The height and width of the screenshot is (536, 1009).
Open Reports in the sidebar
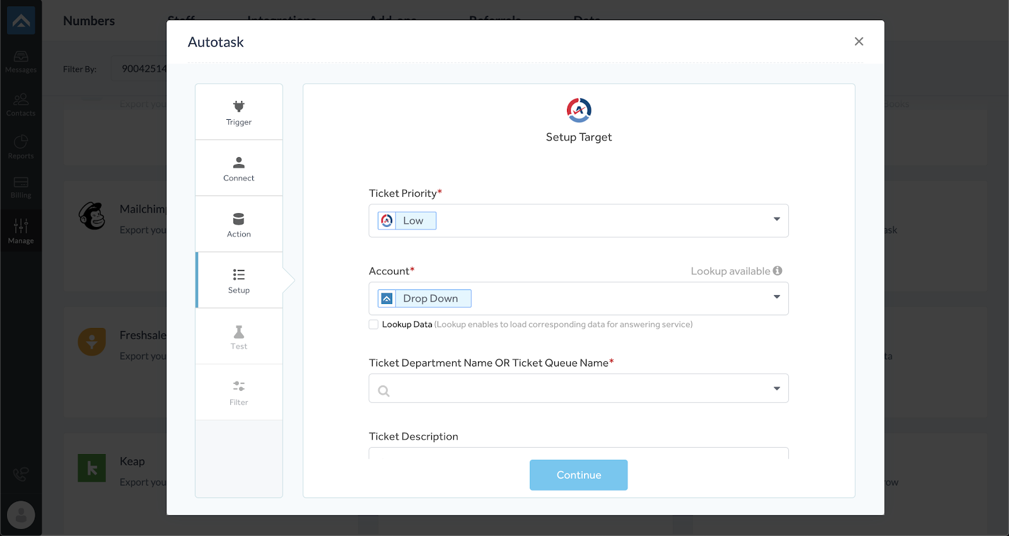(21, 148)
